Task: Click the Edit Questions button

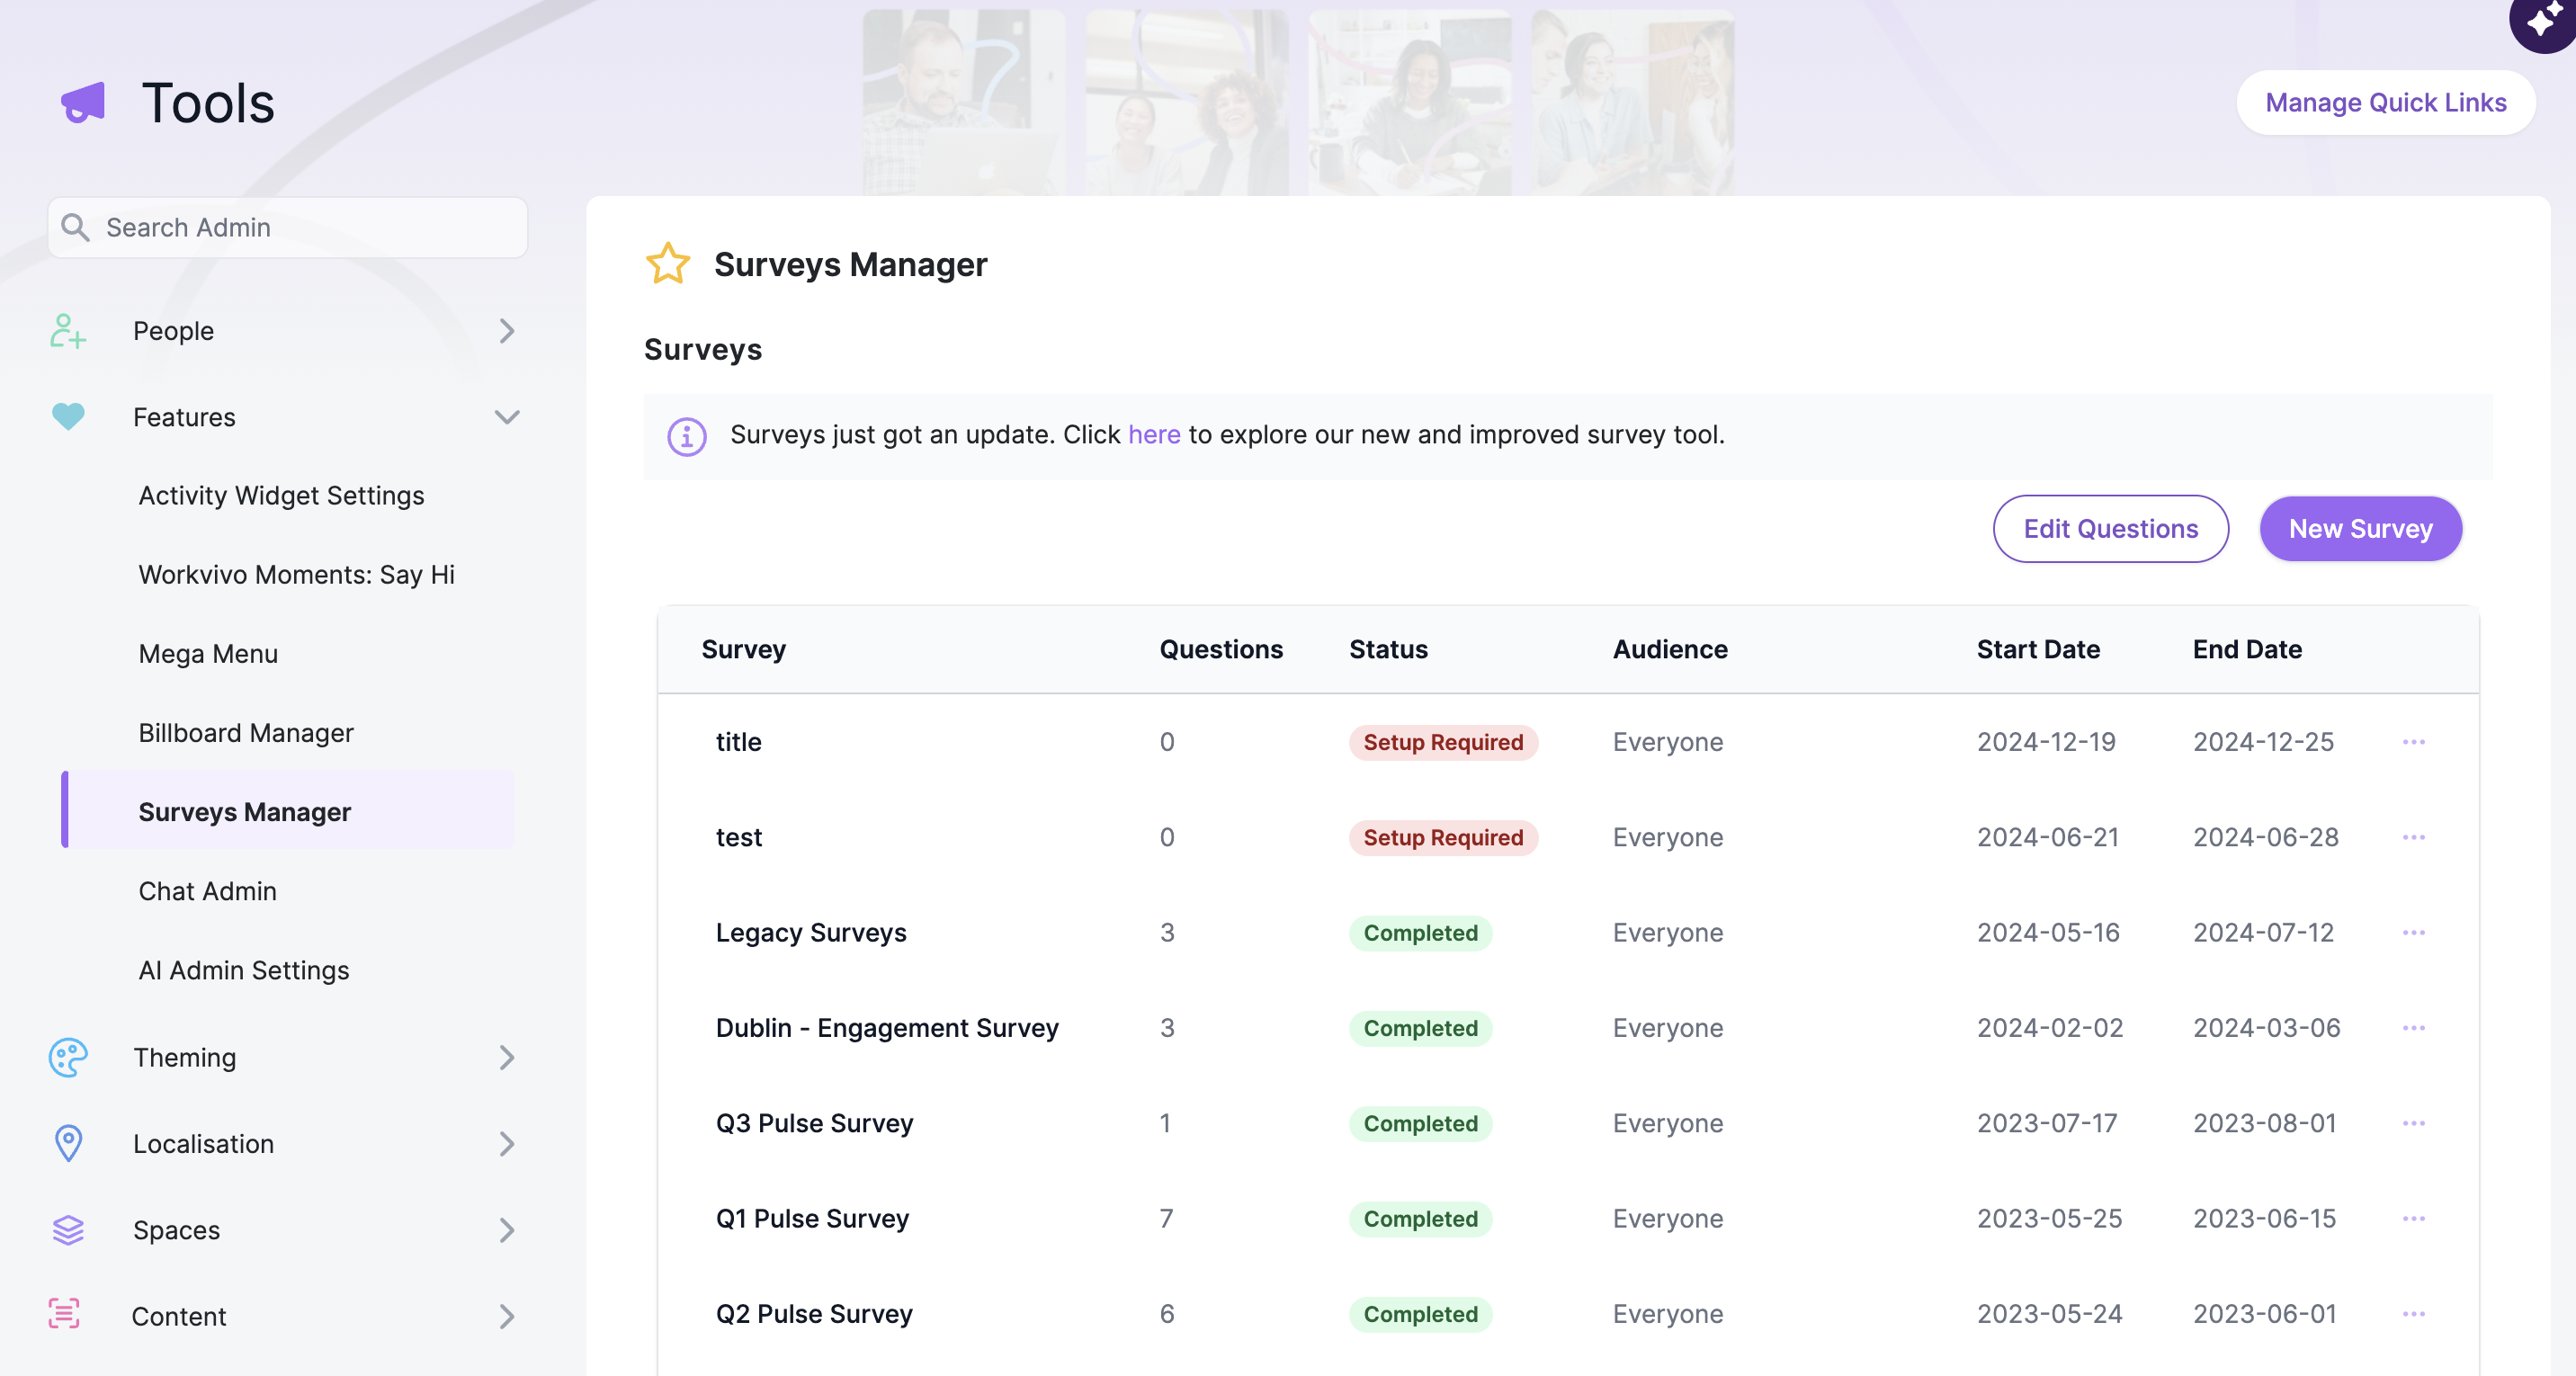Action: (x=2110, y=529)
